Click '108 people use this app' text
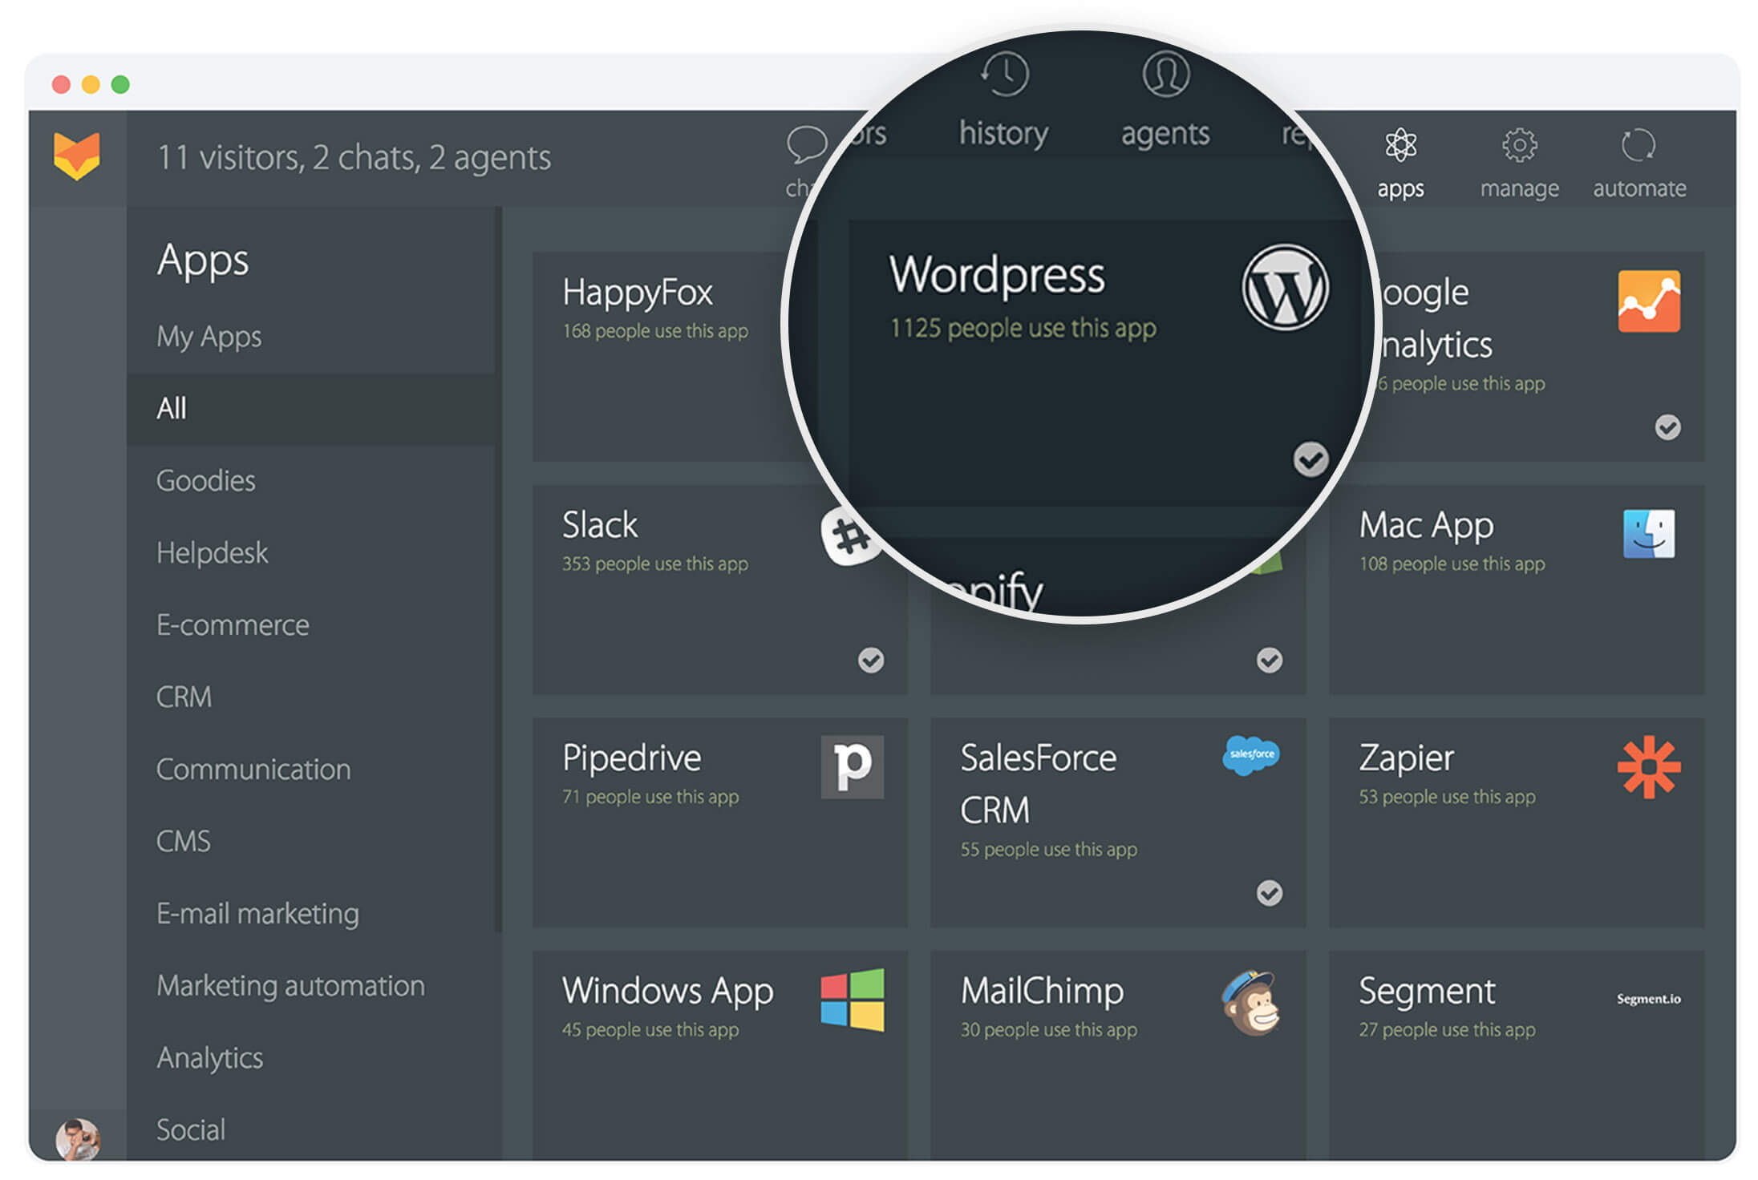Image resolution: width=1758 pixels, height=1180 pixels. coord(1452,564)
